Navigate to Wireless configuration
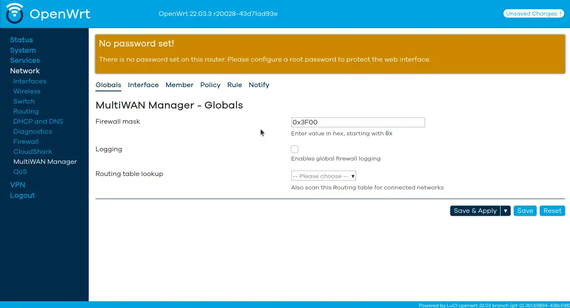 pos(27,91)
